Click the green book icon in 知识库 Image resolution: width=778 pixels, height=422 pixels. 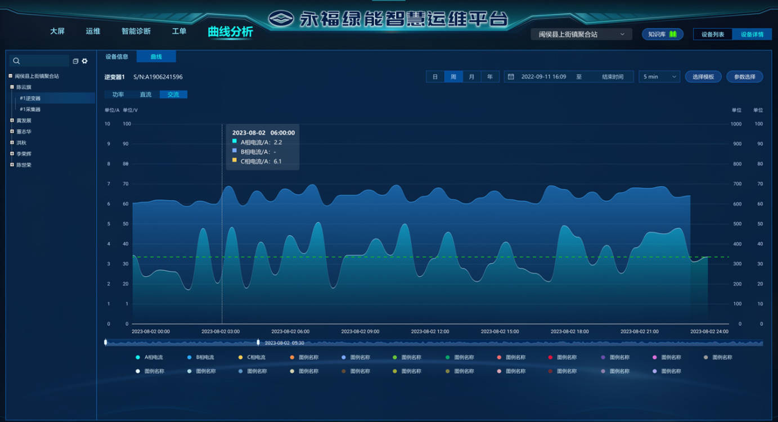click(x=672, y=34)
